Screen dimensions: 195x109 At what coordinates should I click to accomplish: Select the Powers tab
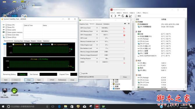[x=33, y=41]
